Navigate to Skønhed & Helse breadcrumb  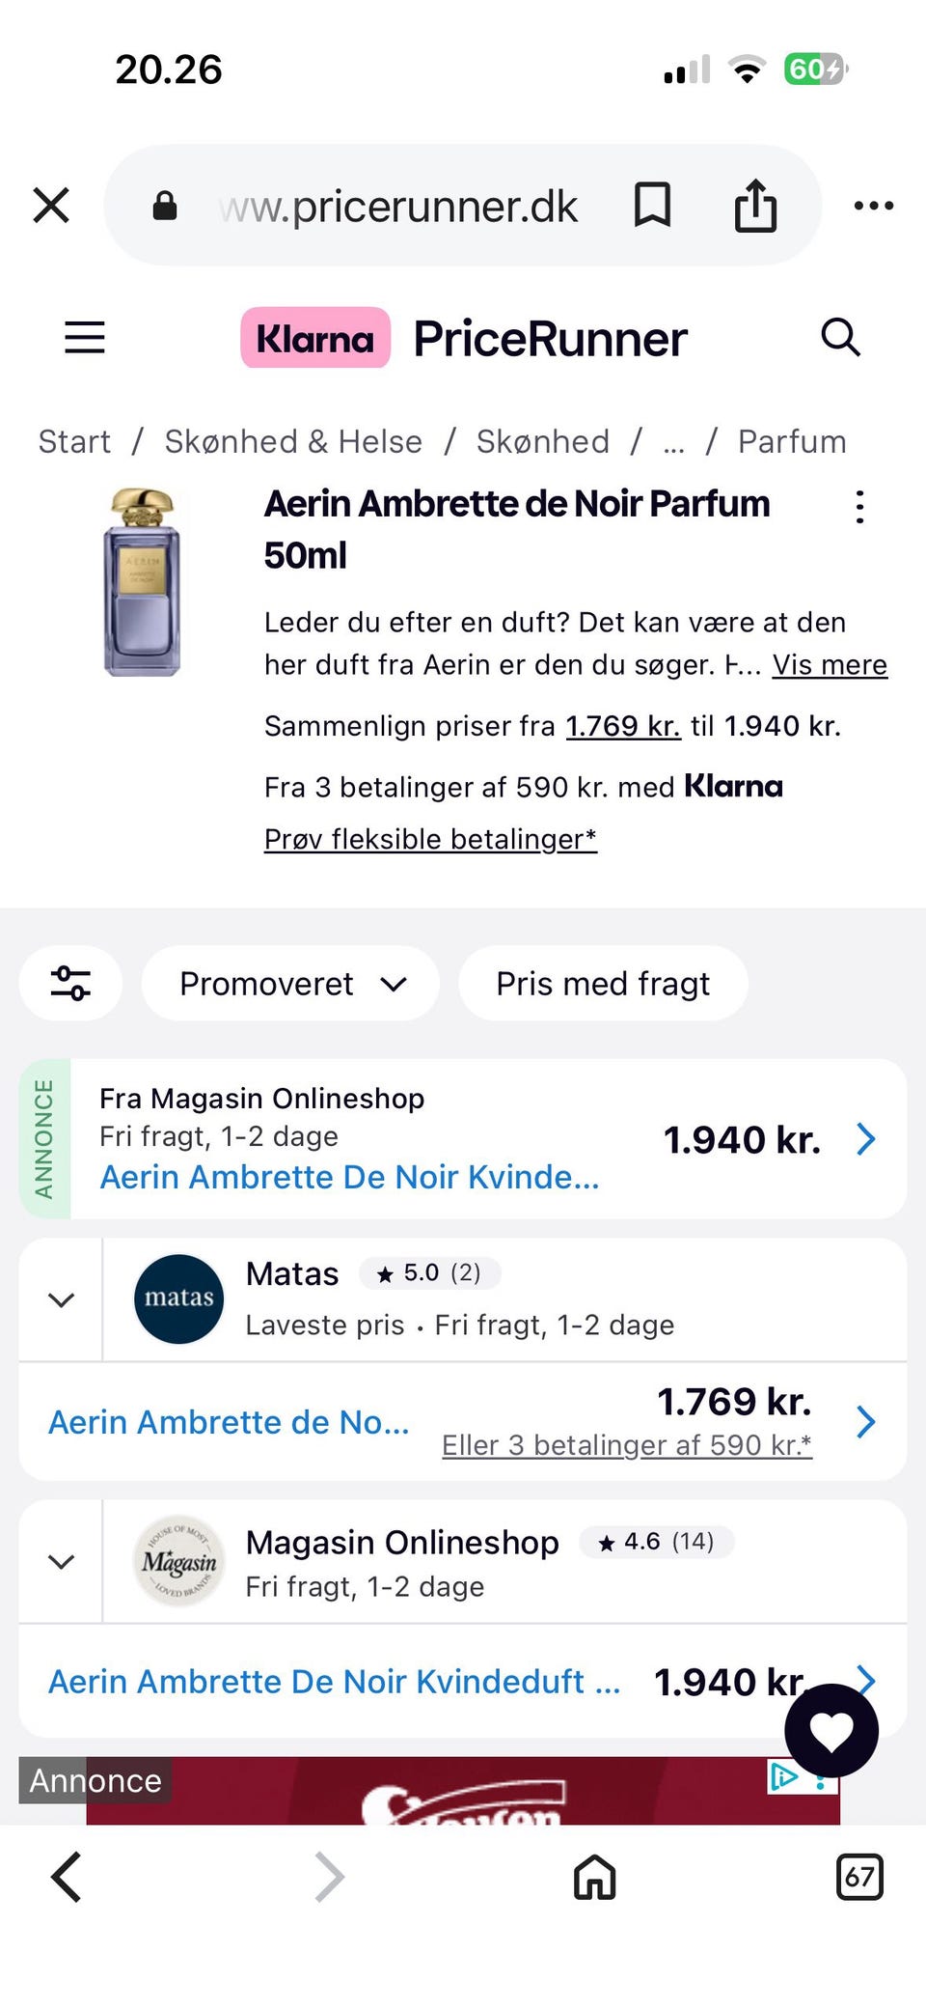click(293, 442)
